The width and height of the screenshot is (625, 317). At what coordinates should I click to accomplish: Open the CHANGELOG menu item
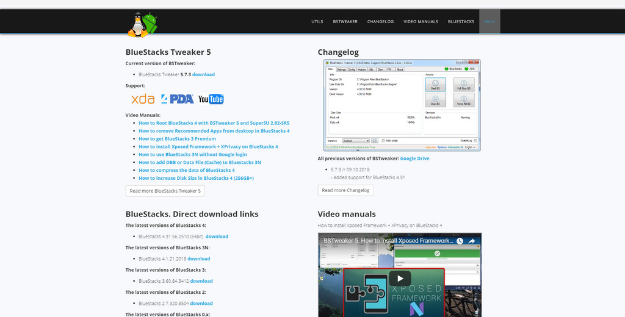pyautogui.click(x=380, y=21)
